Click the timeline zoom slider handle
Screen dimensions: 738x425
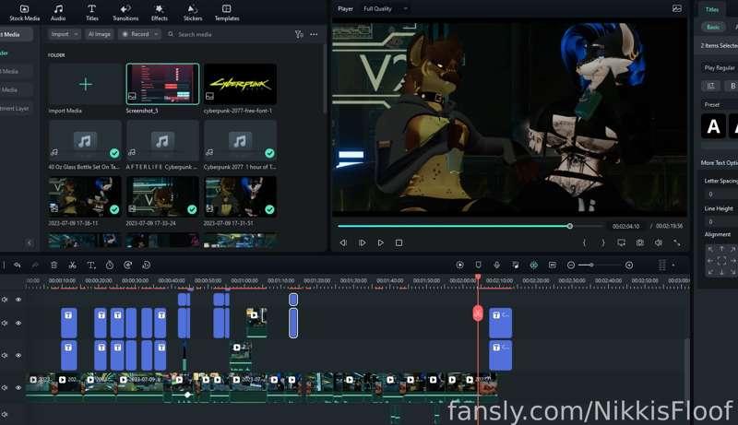[x=591, y=266]
